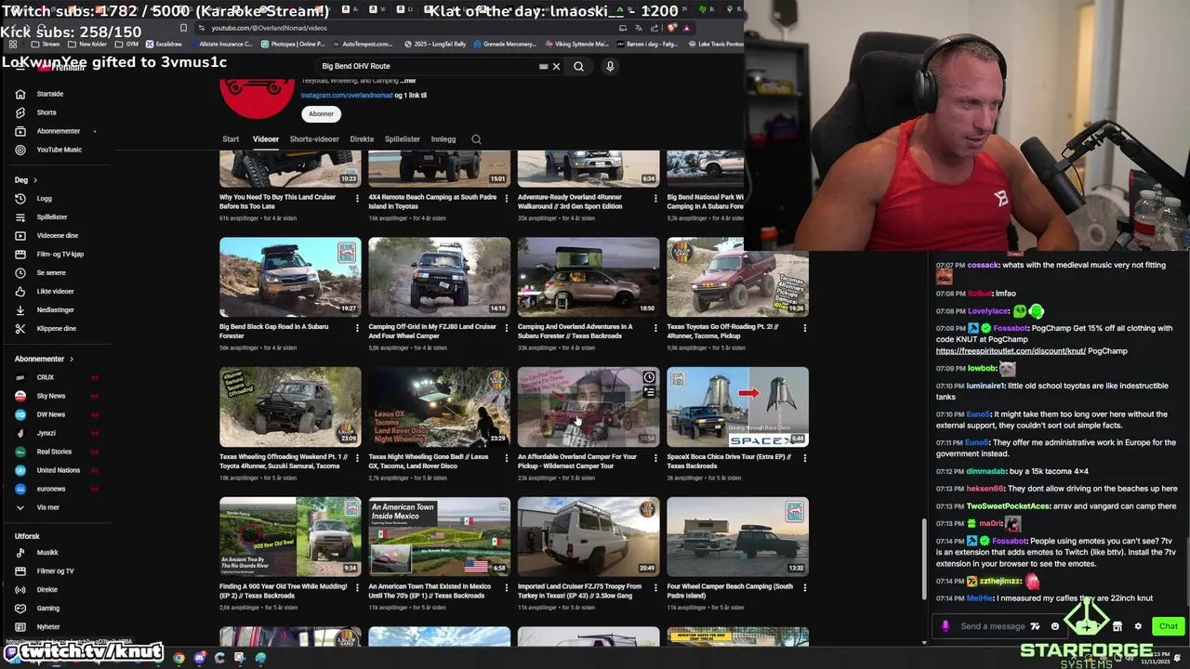Viewport: 1190px width, 669px height.
Task: Switch to the Start channel tab
Action: click(x=231, y=139)
